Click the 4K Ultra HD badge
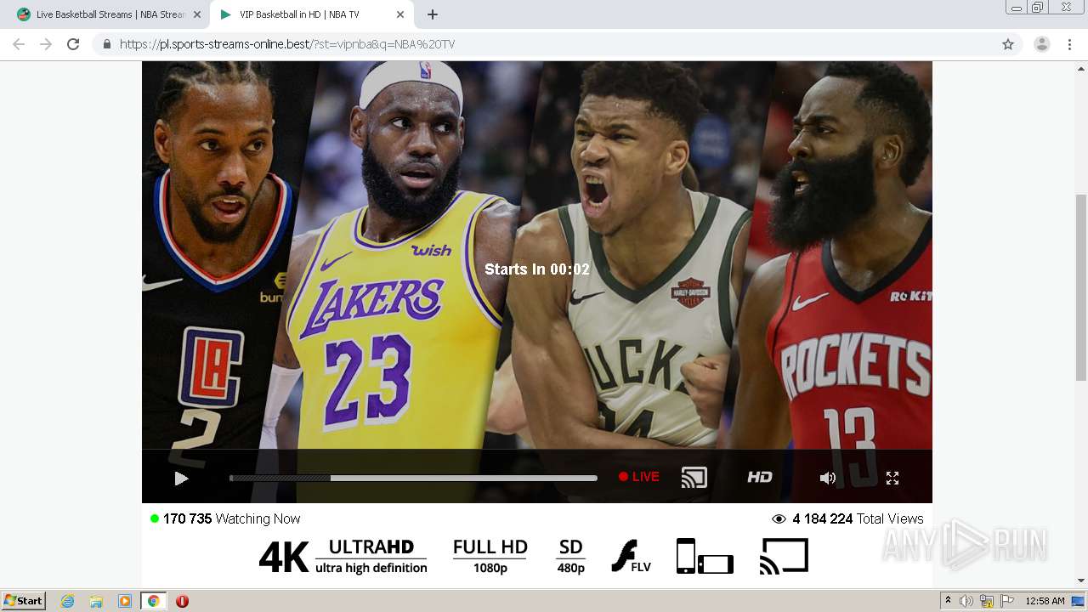 (343, 557)
